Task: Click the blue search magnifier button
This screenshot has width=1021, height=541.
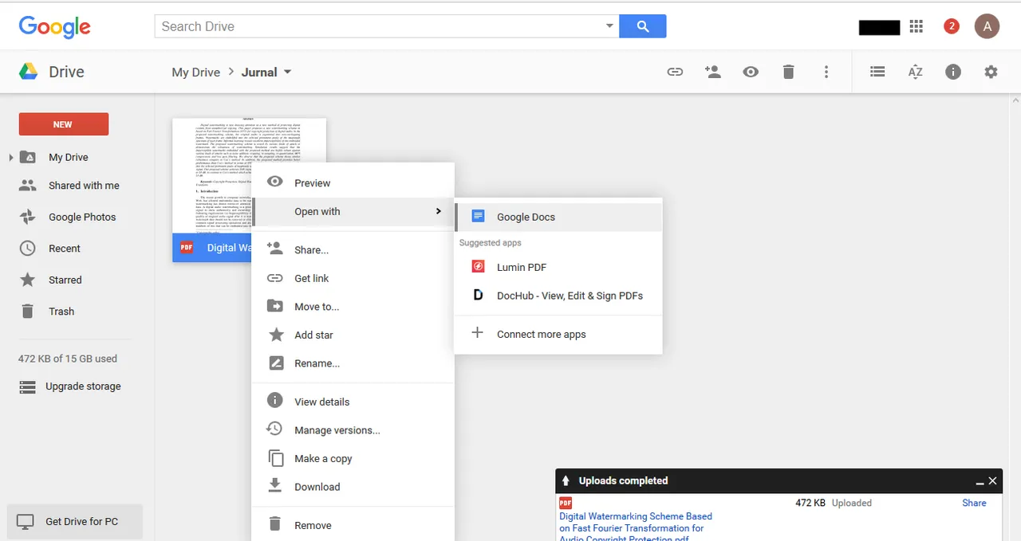Action: [643, 26]
